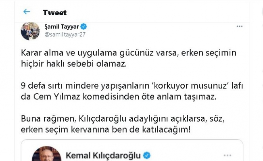Open more options on Şamil Tayyar's tweet
The height and width of the screenshot is (161, 263).
pos(240,27)
